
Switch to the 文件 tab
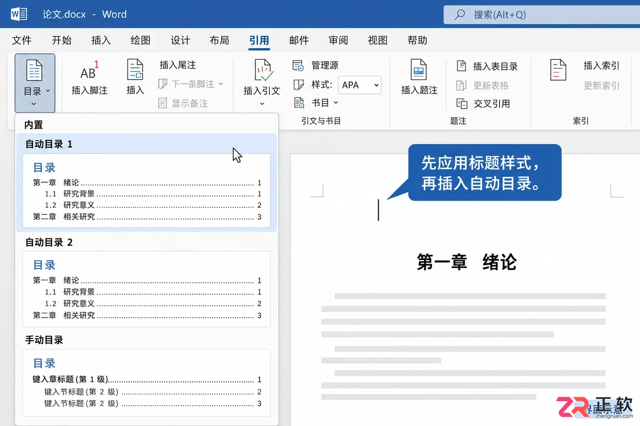(x=22, y=40)
